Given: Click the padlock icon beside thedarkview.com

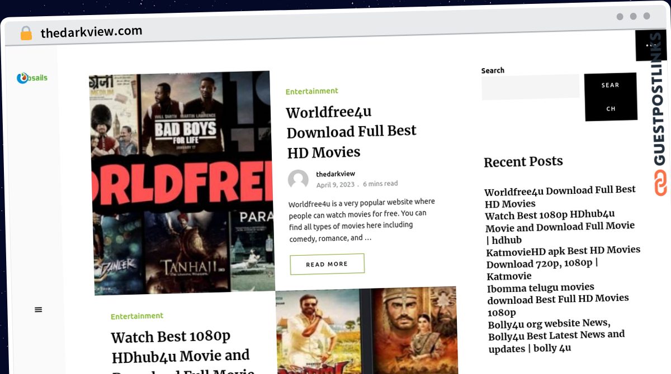Looking at the screenshot, I should (x=26, y=33).
